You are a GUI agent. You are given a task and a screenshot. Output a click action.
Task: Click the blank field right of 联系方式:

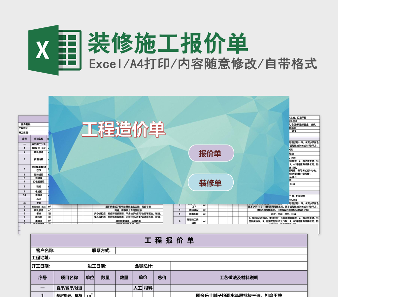click(x=212, y=251)
